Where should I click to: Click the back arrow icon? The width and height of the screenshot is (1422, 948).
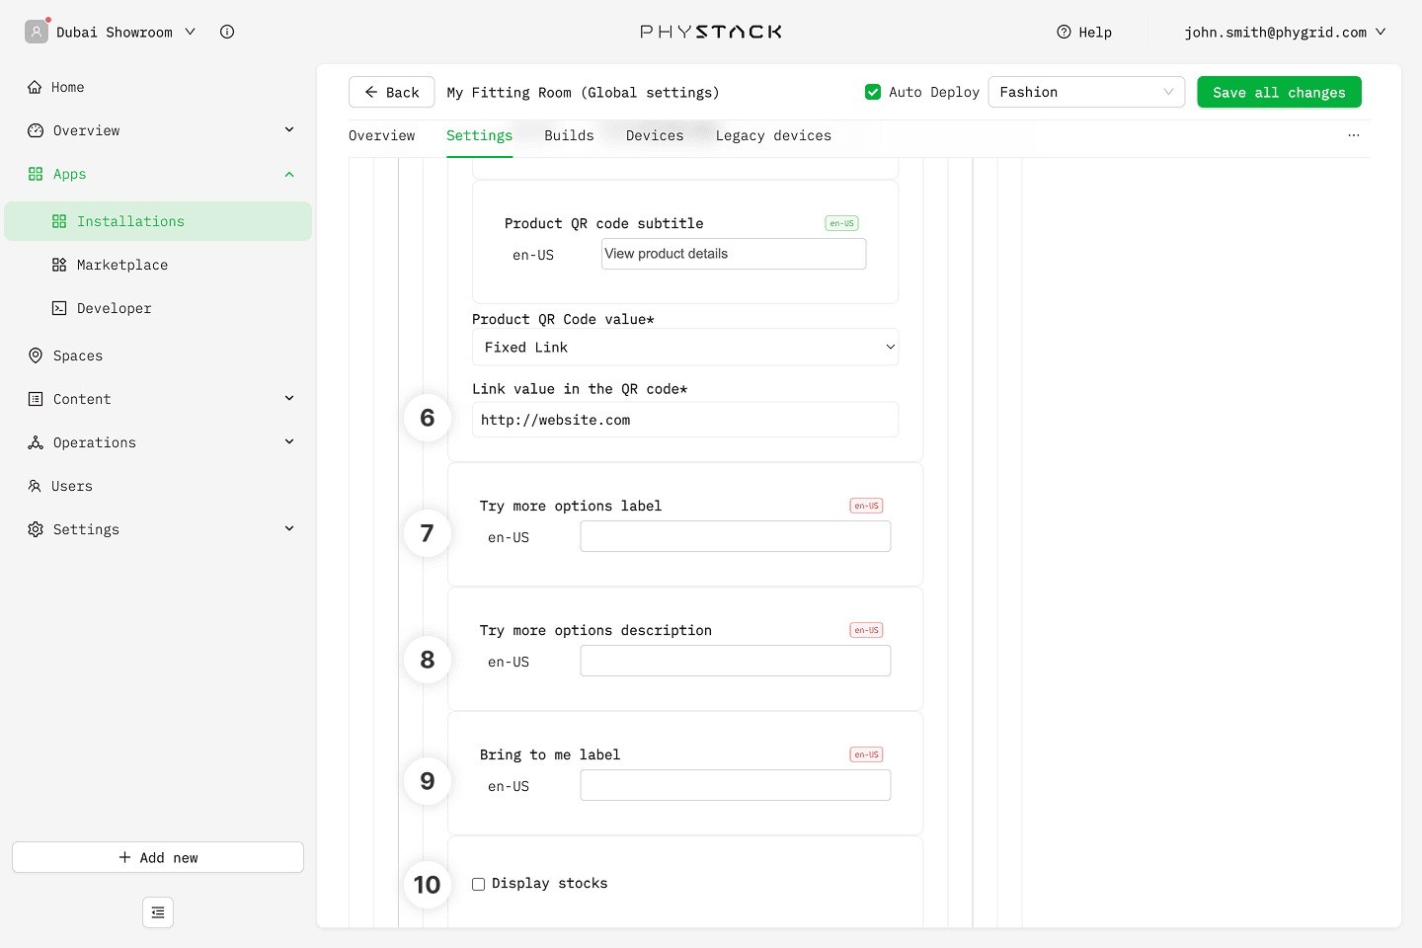tap(371, 92)
